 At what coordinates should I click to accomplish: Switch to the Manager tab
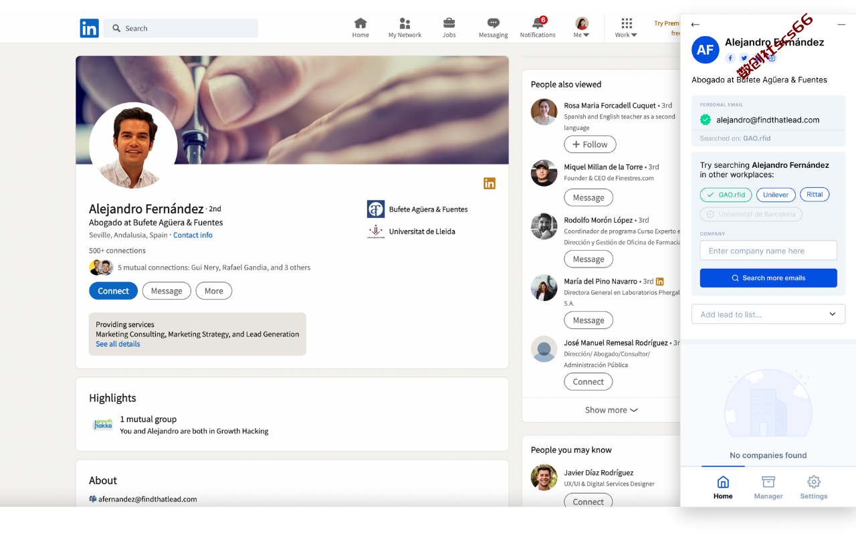[x=768, y=488]
